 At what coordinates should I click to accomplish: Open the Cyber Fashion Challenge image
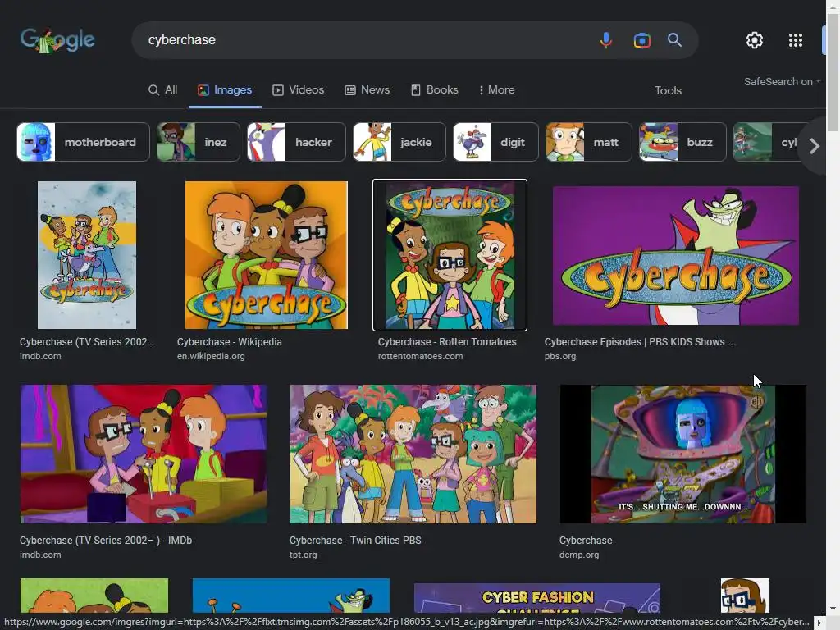coord(537,598)
